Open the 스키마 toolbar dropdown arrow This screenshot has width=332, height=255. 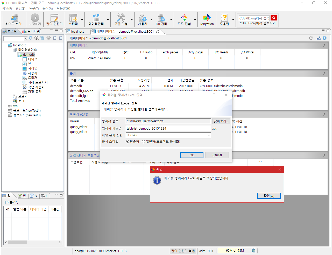pyautogui.click(x=82, y=20)
